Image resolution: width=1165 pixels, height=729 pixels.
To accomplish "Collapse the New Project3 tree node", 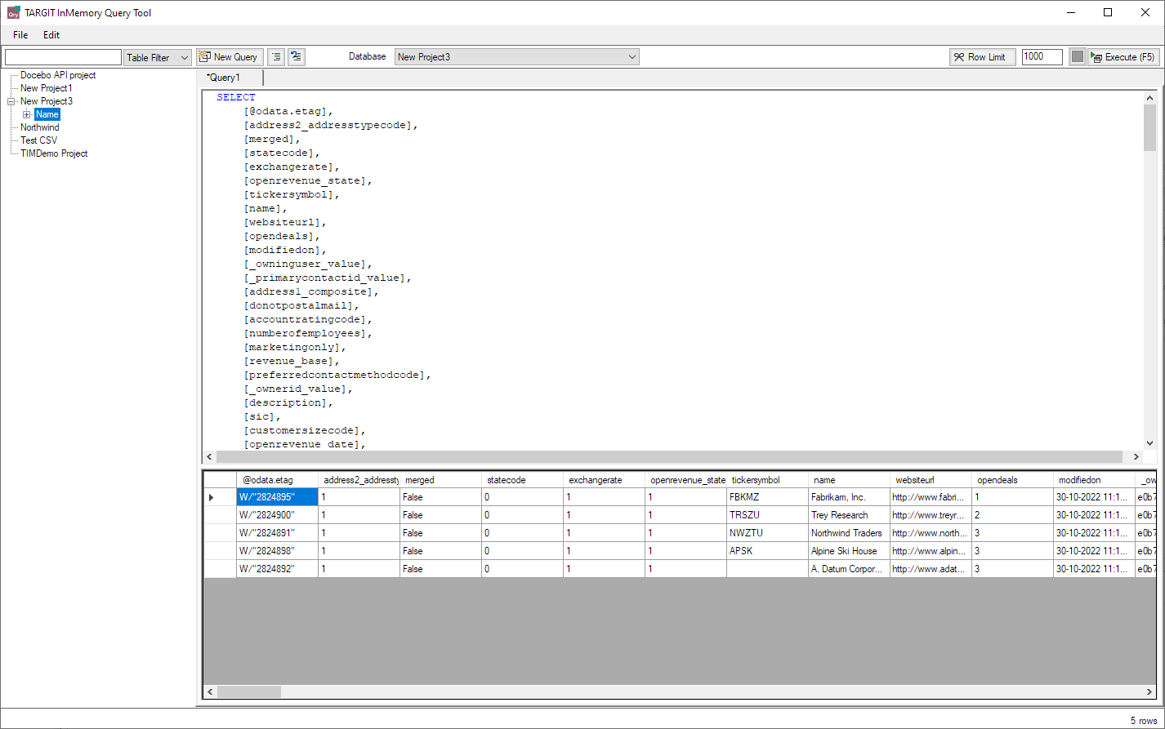I will coord(11,101).
